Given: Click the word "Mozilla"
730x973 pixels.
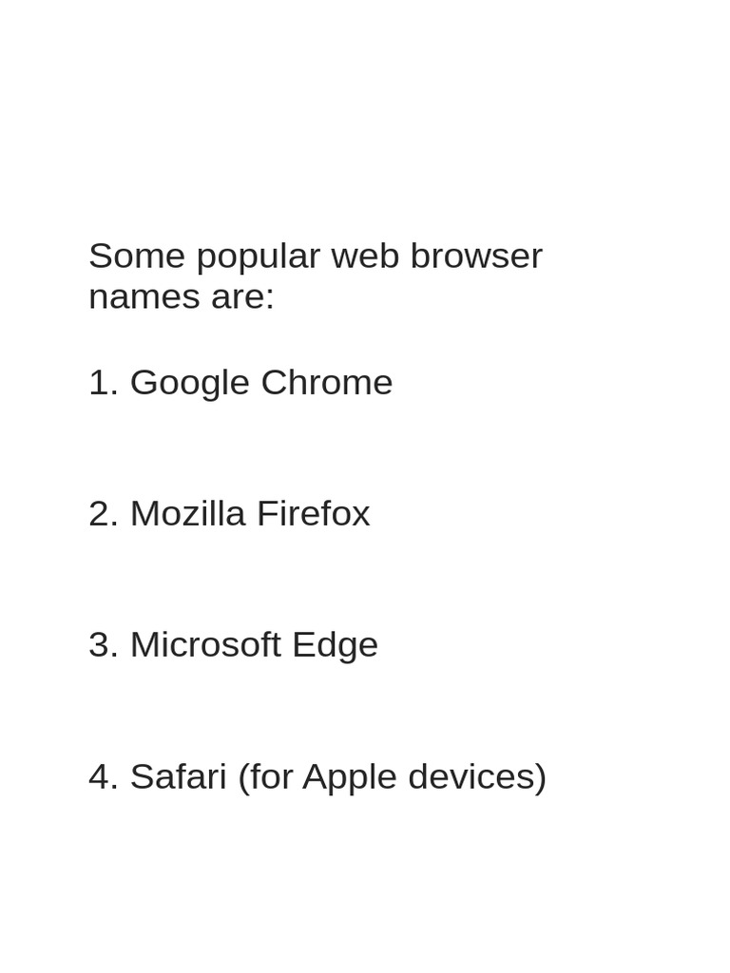Looking at the screenshot, I should click(x=187, y=513).
